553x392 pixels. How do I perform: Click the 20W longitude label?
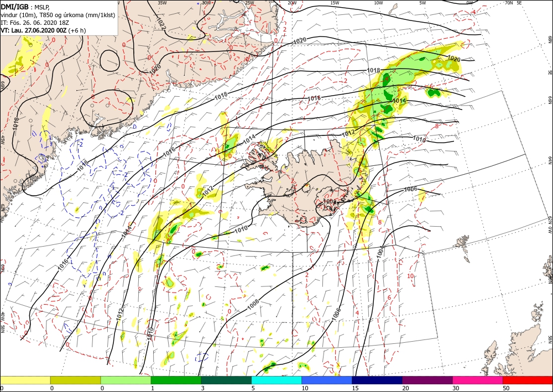292,3
